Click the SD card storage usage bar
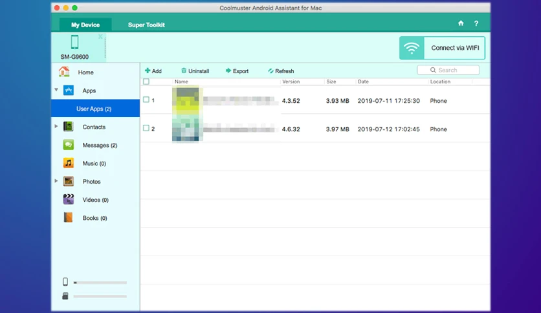 click(100, 296)
